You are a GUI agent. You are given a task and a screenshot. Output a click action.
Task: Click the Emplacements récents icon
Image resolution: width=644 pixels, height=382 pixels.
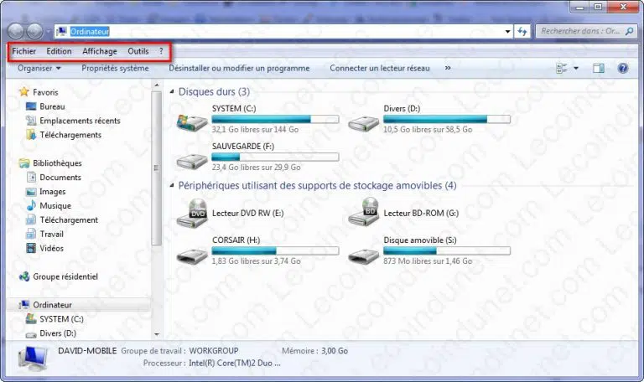[x=31, y=121]
